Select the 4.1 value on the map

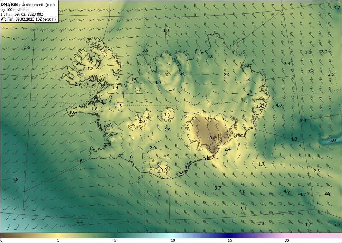pos(250,94)
